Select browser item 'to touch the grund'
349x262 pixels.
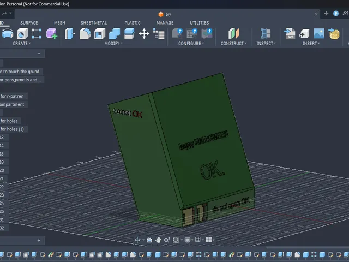[21, 72]
